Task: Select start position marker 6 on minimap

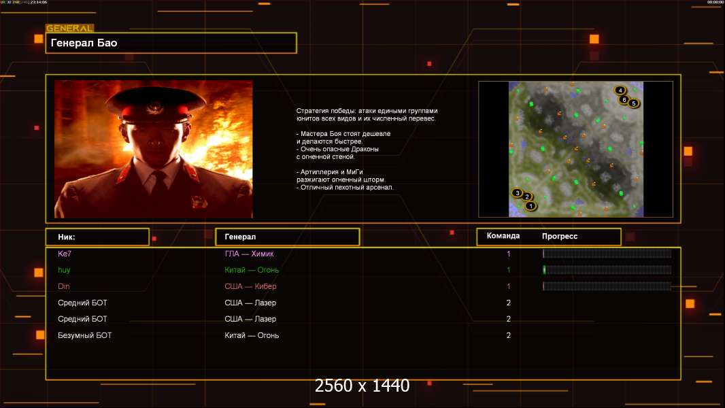Action: click(x=624, y=99)
